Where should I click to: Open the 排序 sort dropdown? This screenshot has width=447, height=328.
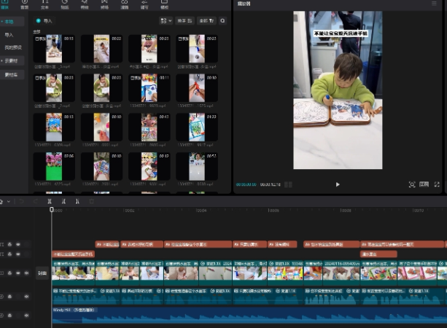point(186,21)
